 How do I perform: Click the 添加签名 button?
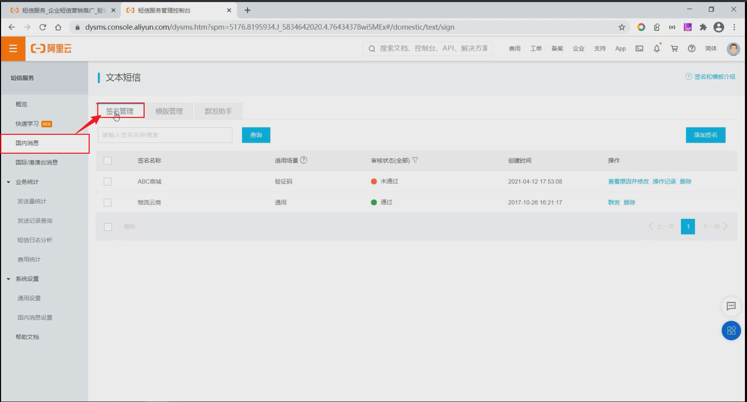click(x=705, y=135)
